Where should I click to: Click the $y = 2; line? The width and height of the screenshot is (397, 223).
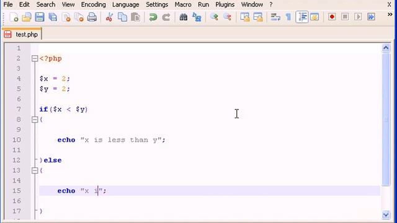(x=55, y=89)
